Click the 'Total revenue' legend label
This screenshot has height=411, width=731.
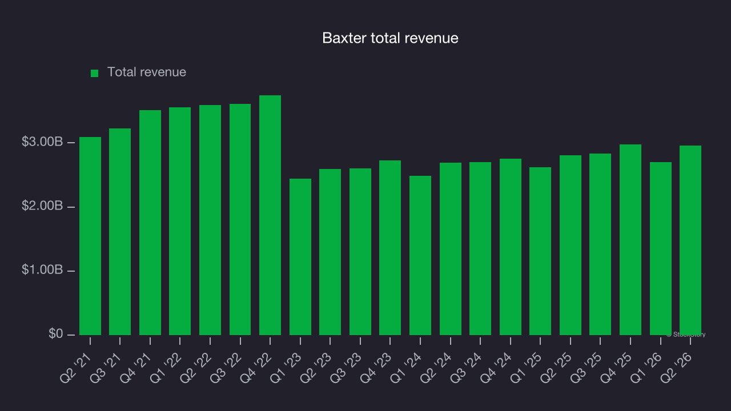click(147, 72)
